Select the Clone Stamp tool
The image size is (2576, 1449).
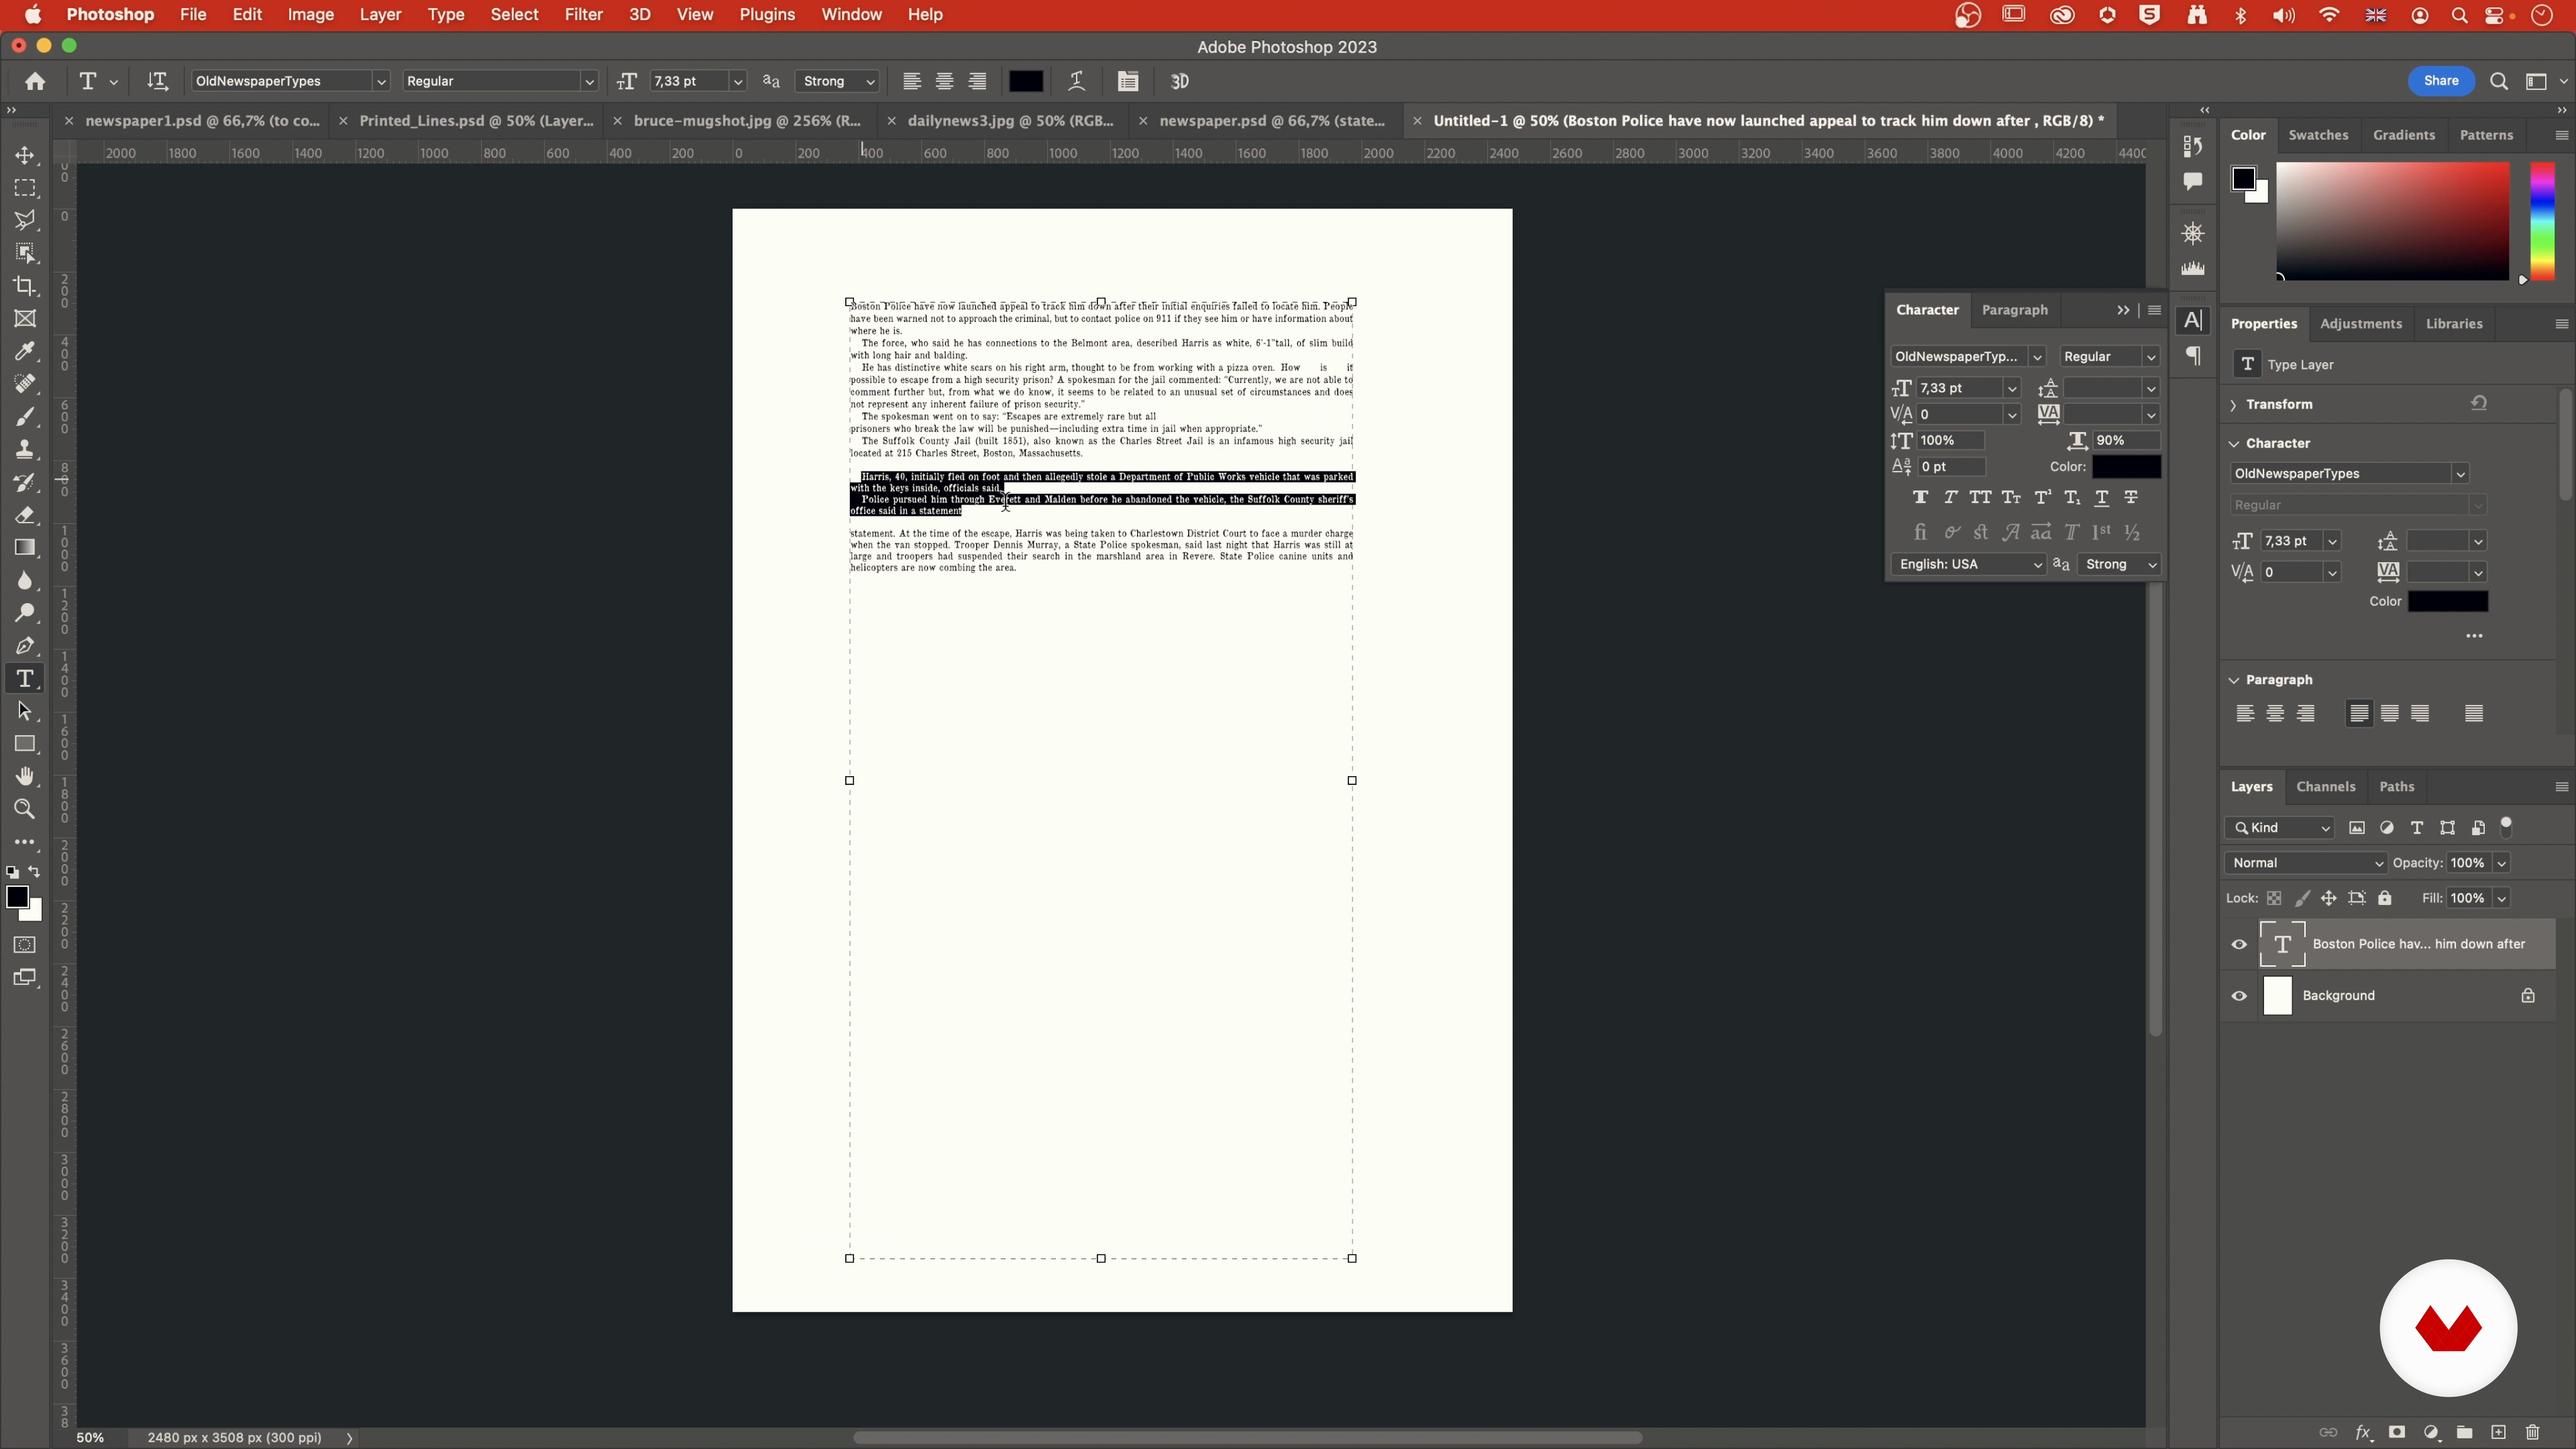coord(25,449)
